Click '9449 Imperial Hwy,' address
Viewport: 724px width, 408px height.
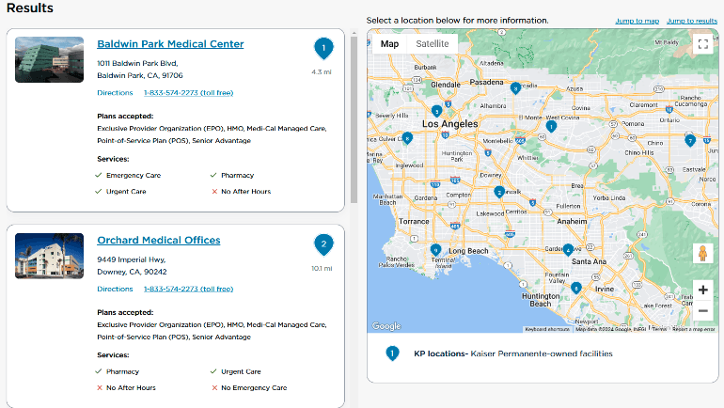(x=131, y=259)
